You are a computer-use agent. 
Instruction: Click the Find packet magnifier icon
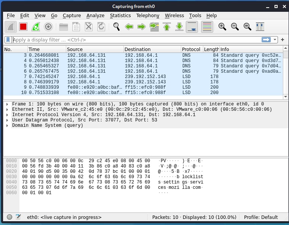click(117, 27)
